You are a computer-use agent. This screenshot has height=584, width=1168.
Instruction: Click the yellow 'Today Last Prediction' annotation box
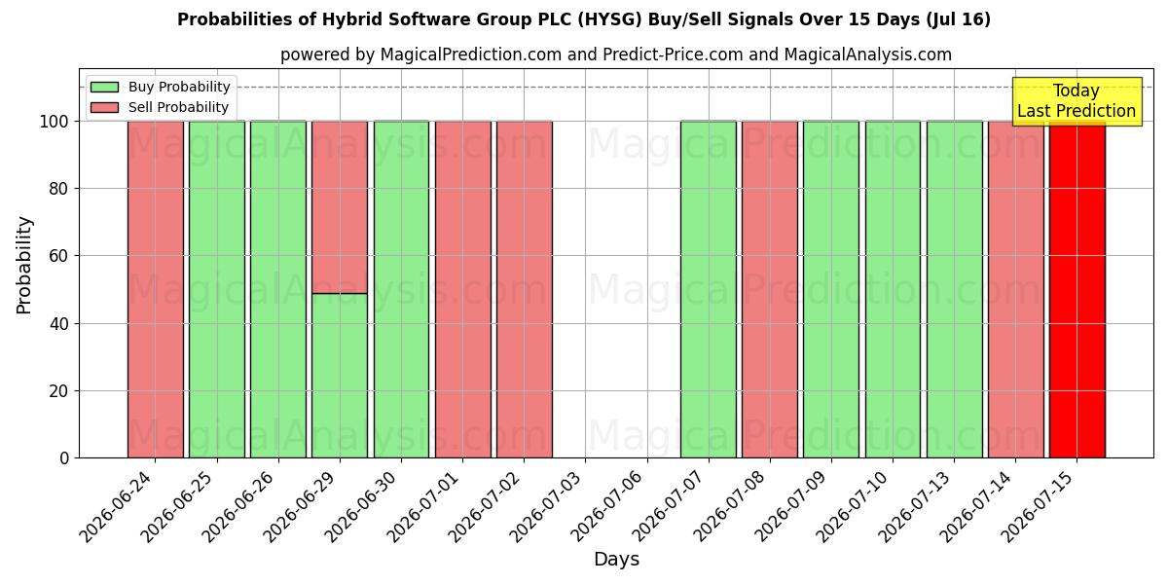point(1077,101)
